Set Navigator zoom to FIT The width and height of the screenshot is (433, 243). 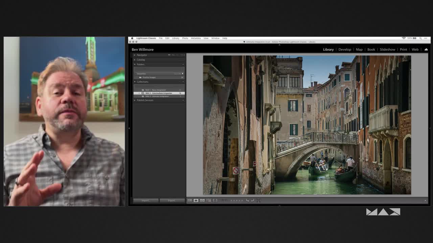(169, 55)
